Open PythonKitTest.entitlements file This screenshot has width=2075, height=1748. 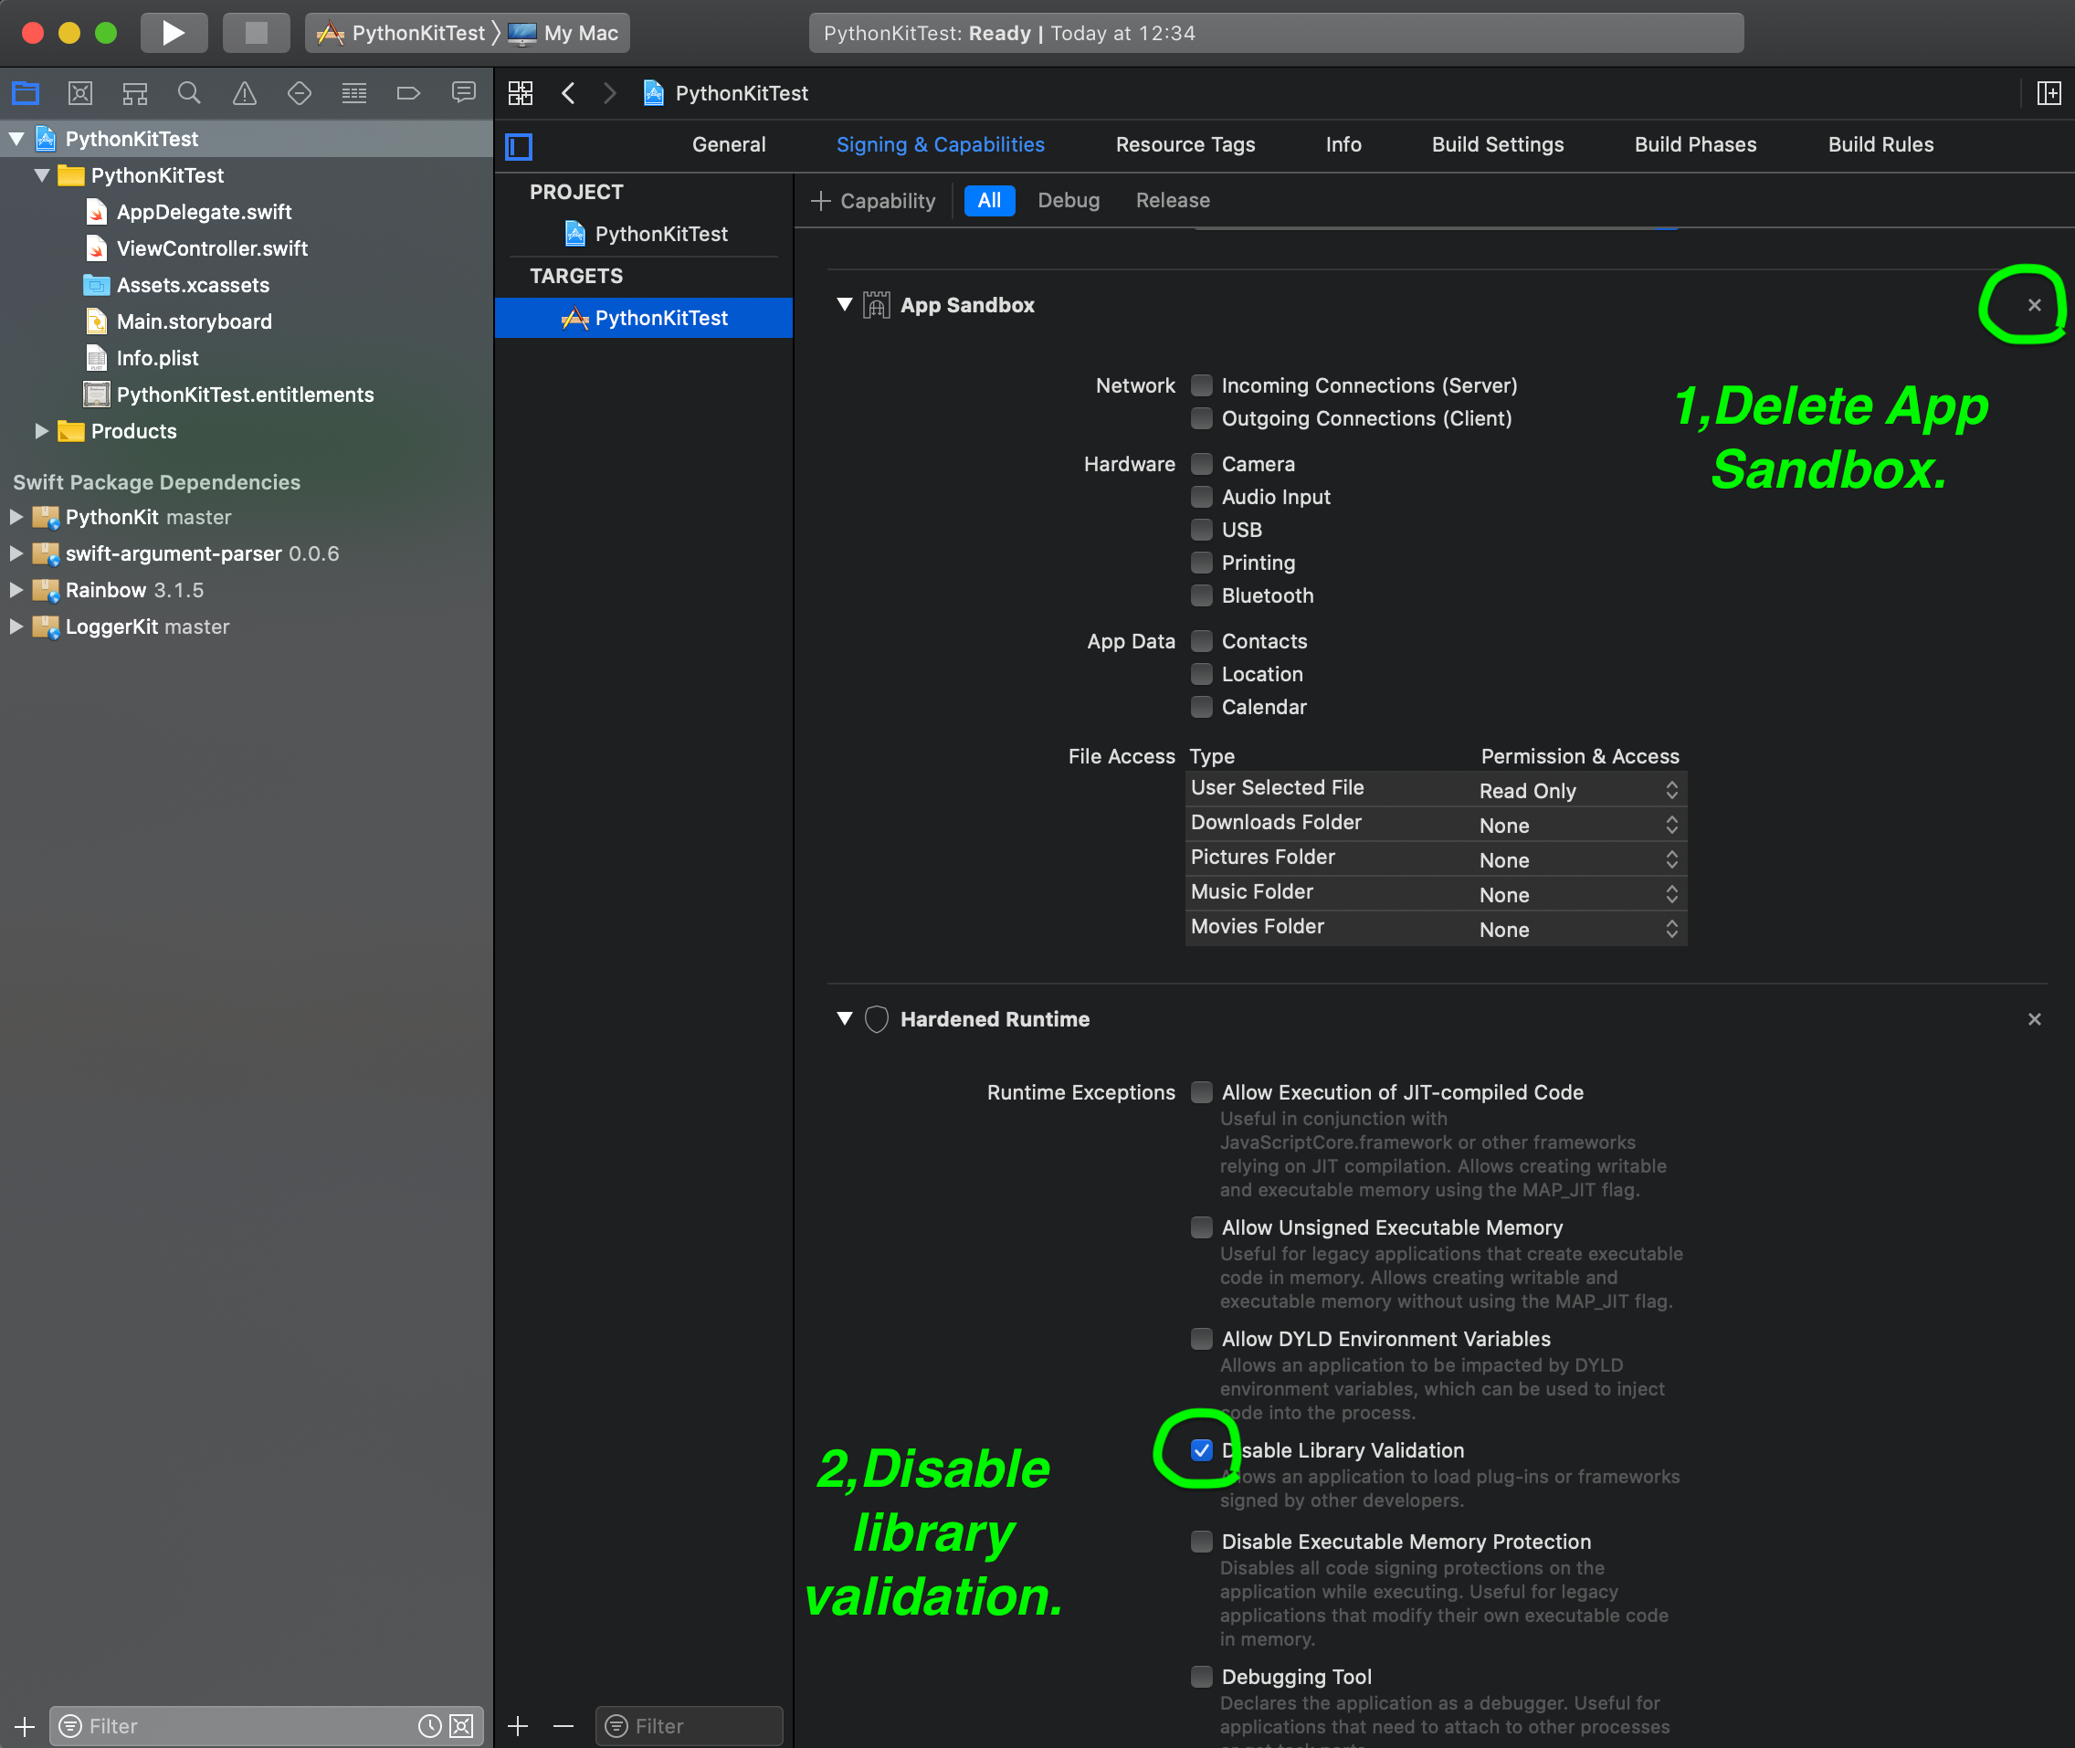[245, 395]
